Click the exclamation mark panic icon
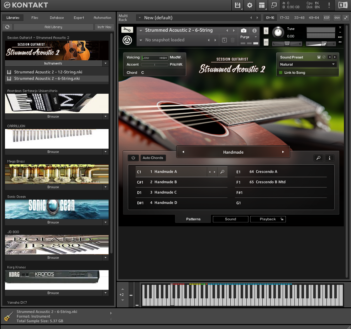This screenshot has height=329, width=351. [x=329, y=5]
